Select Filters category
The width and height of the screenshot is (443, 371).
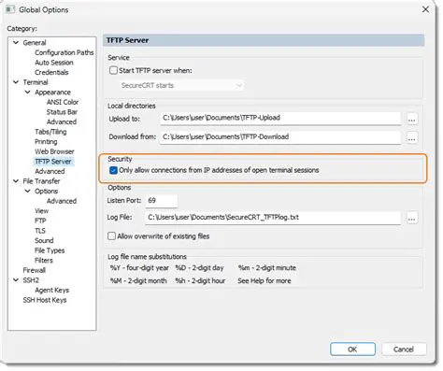[44, 261]
